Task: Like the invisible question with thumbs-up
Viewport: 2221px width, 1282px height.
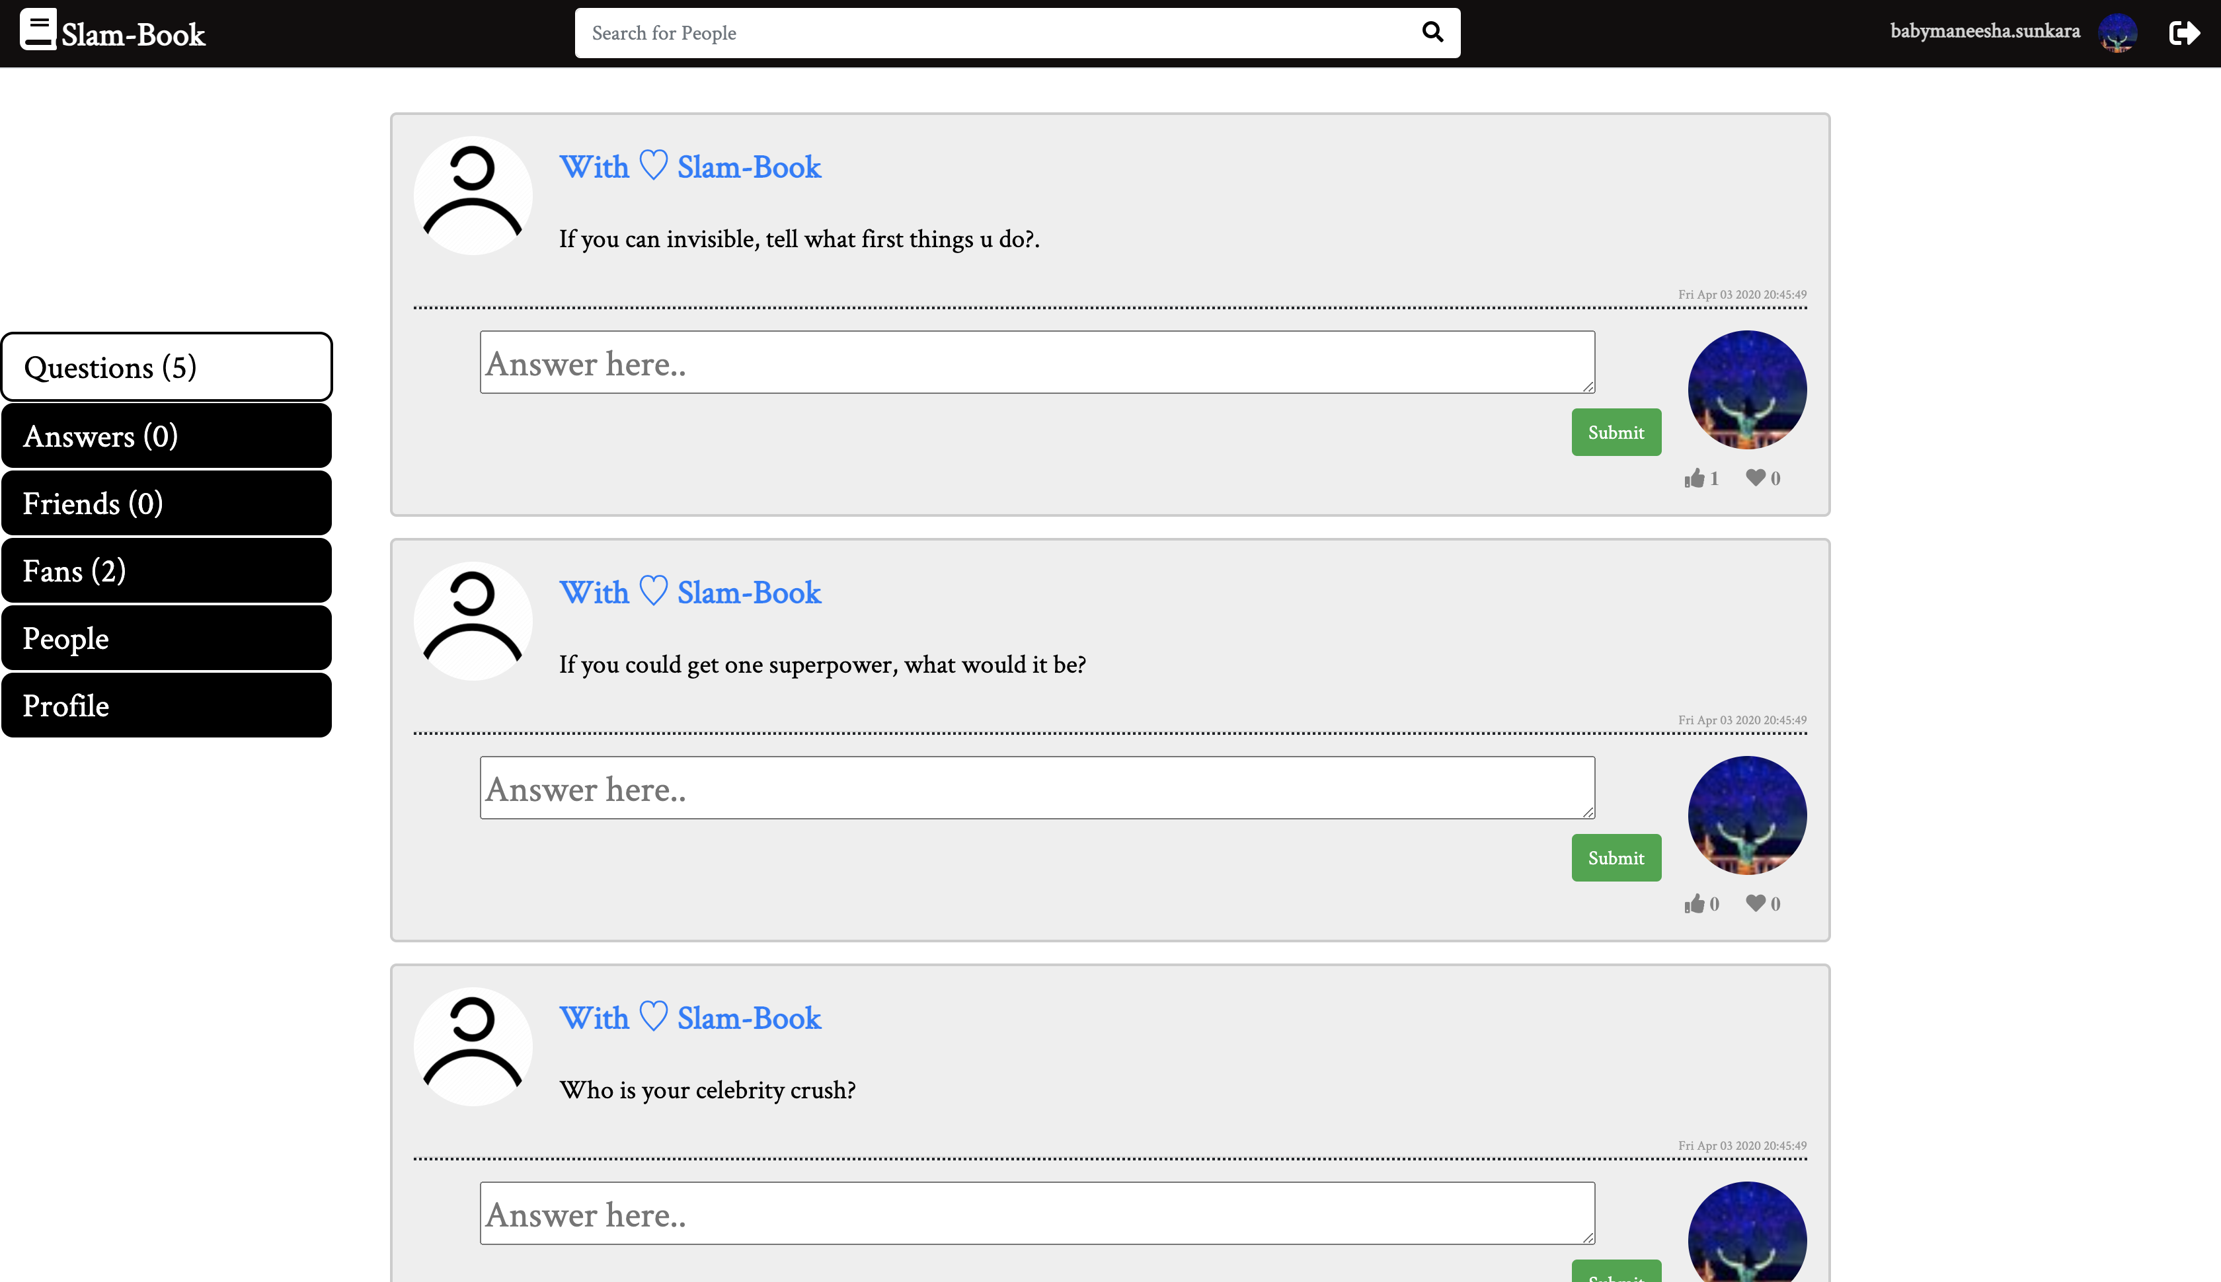Action: click(x=1694, y=478)
